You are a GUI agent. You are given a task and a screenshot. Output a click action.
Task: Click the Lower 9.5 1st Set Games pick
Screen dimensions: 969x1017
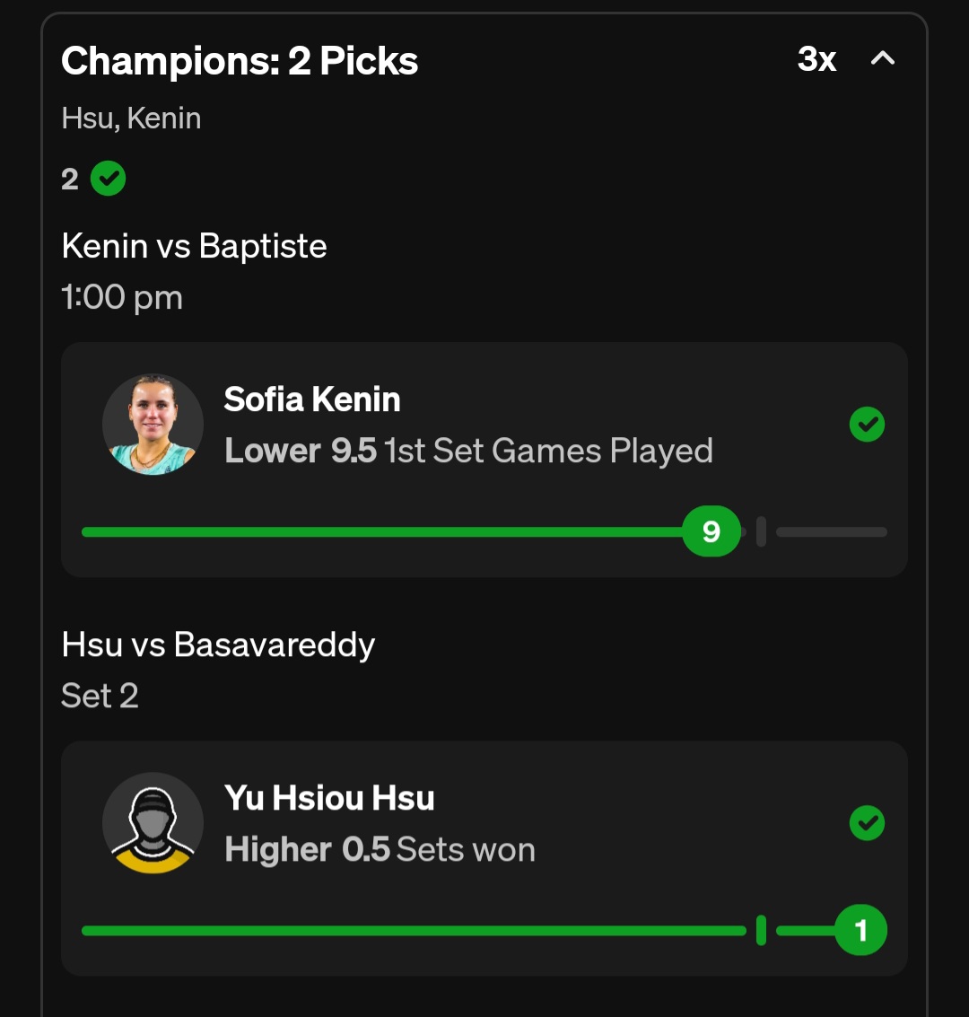[x=468, y=451]
